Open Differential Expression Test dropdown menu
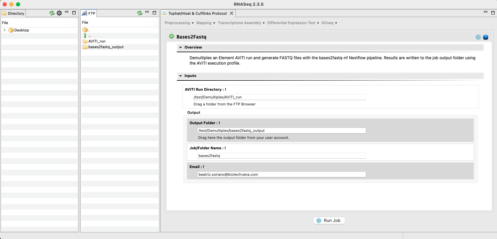This screenshot has width=497, height=239. [x=293, y=23]
